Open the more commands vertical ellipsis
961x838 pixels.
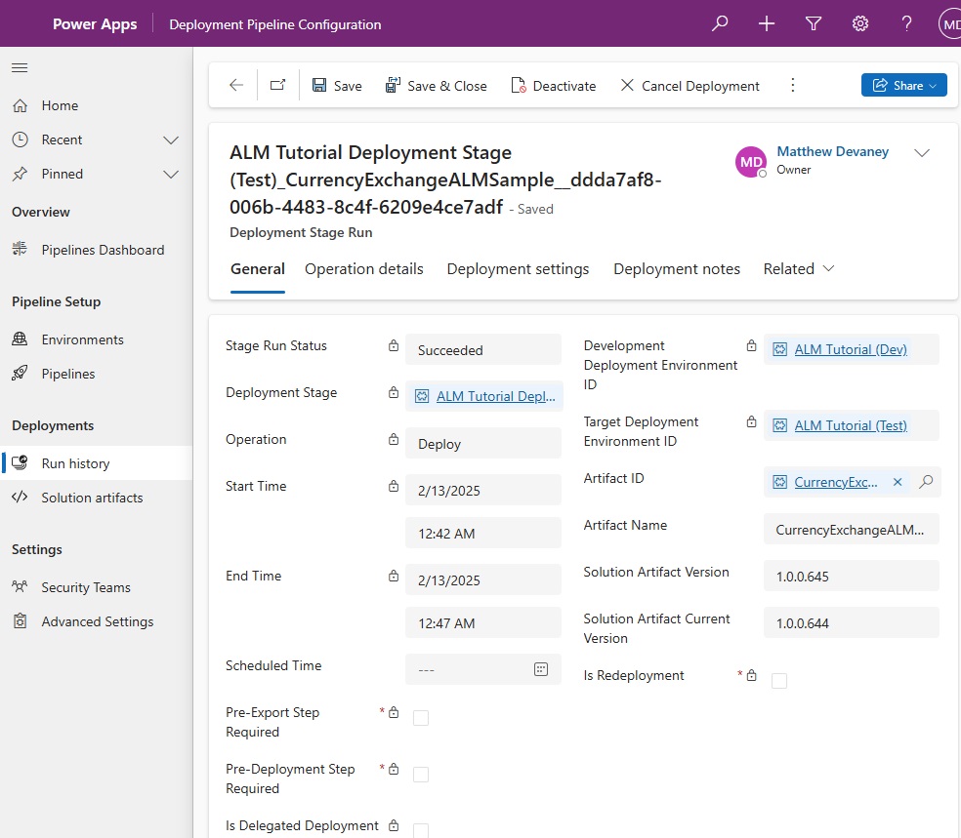point(792,85)
